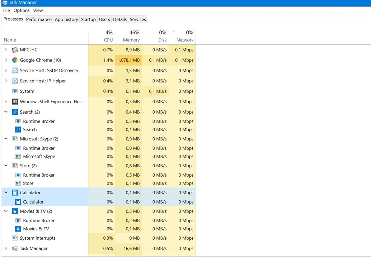Click the MPC-HC clapperboard icon

[15, 50]
